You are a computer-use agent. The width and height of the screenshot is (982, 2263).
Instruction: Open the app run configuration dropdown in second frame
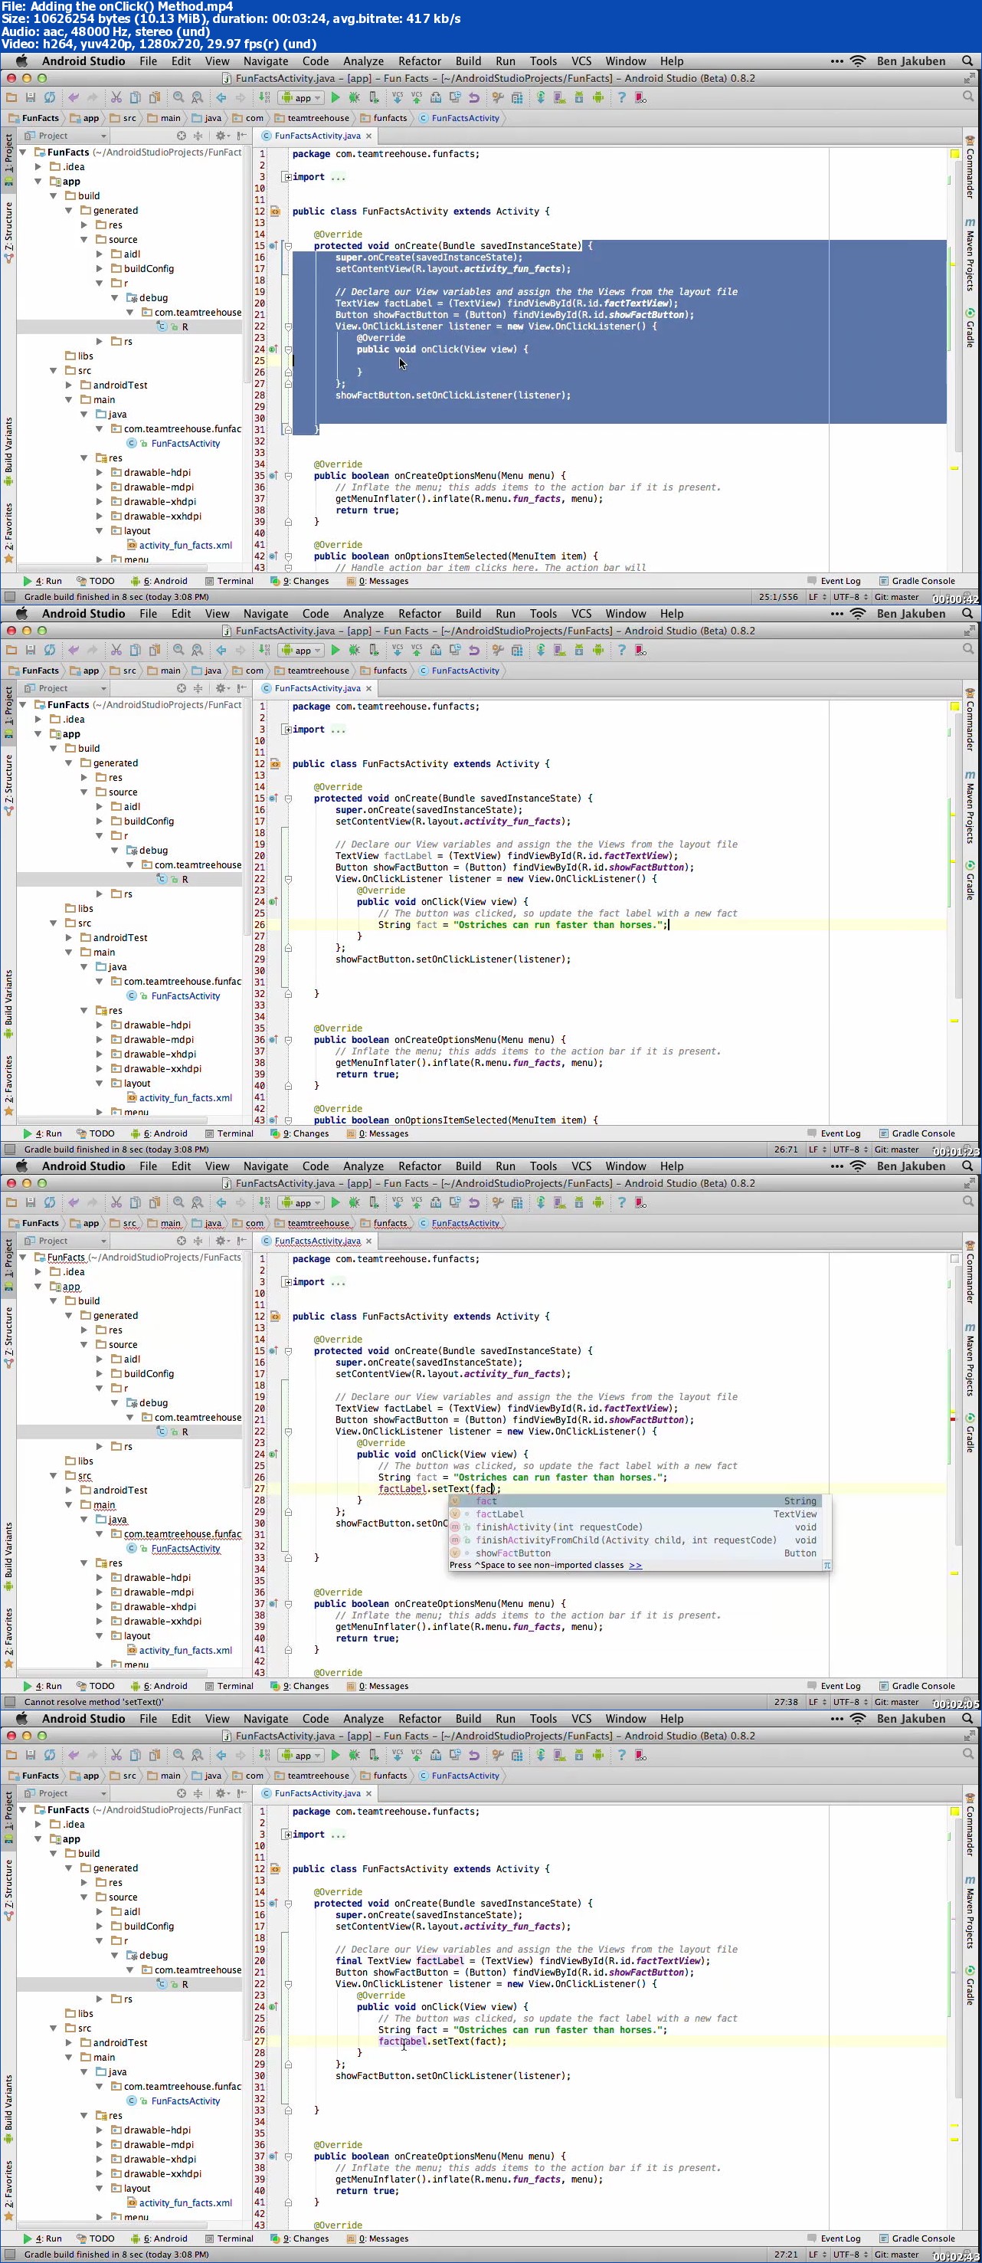click(x=301, y=650)
